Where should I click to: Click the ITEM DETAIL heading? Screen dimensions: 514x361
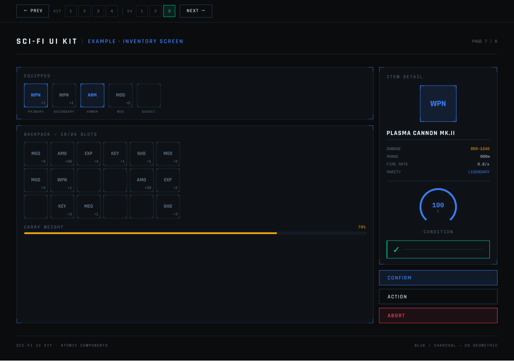pos(405,77)
